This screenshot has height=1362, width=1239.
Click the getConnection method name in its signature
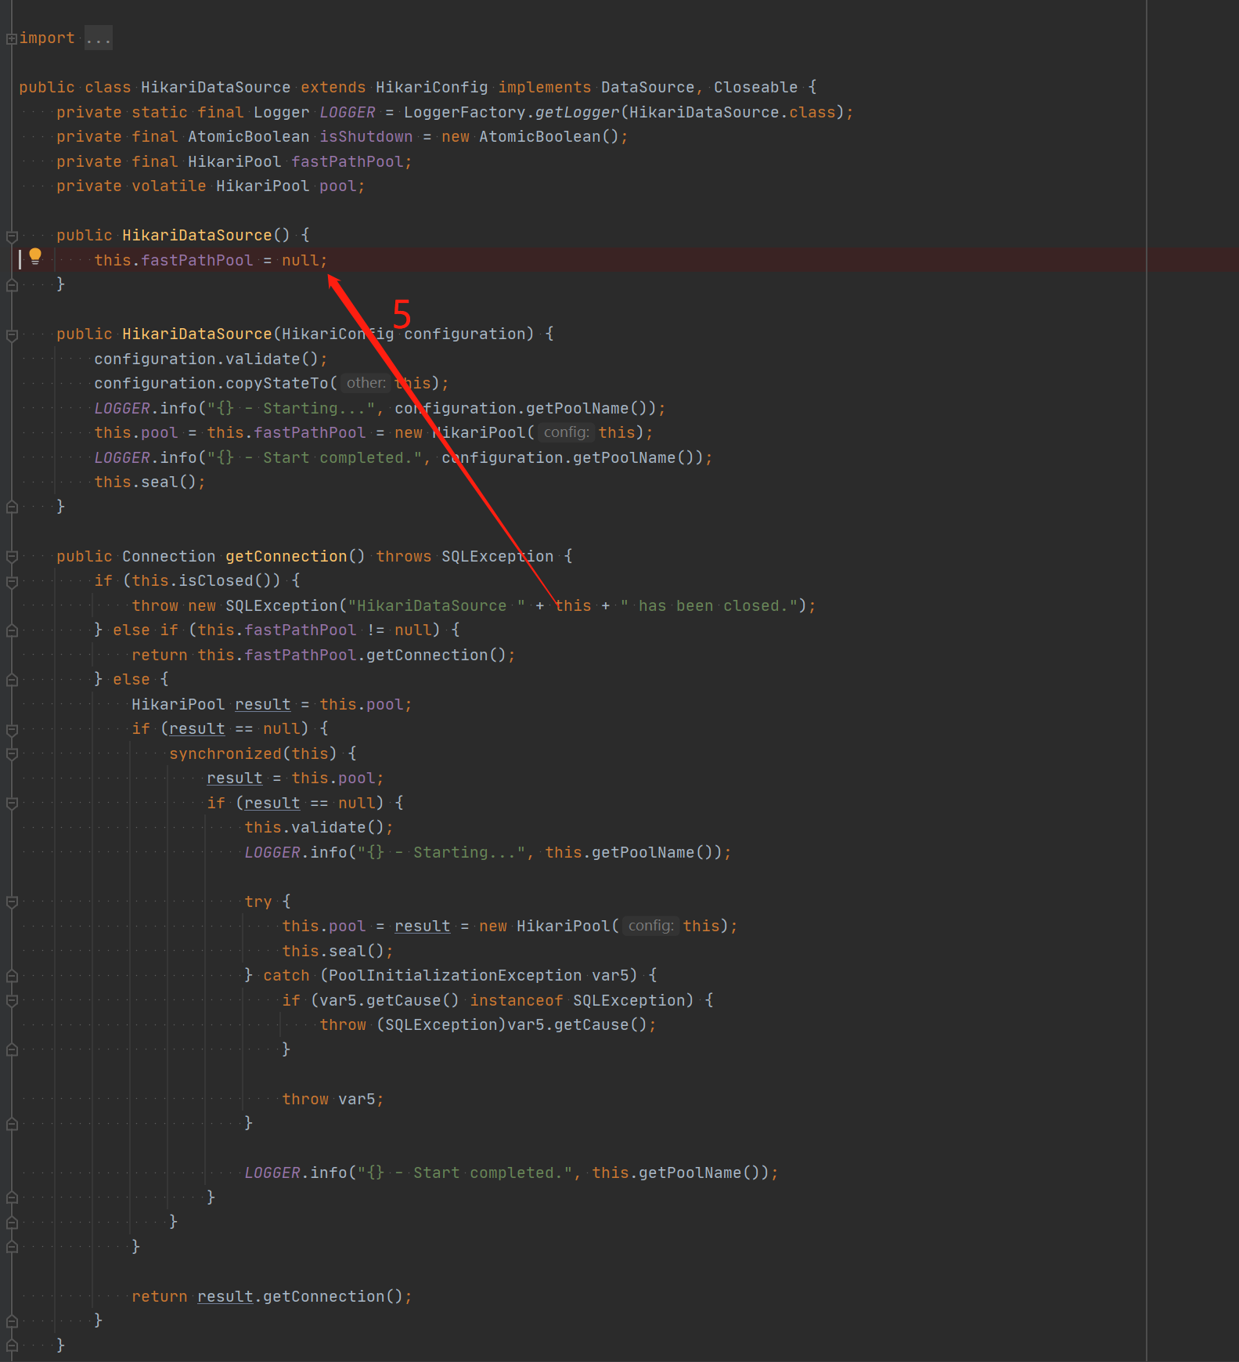pyautogui.click(x=286, y=556)
